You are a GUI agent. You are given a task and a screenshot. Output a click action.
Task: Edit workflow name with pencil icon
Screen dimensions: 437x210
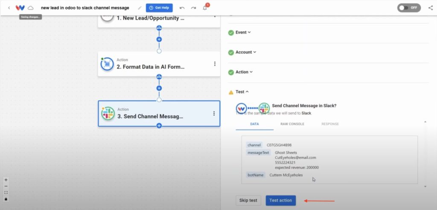pyautogui.click(x=140, y=8)
